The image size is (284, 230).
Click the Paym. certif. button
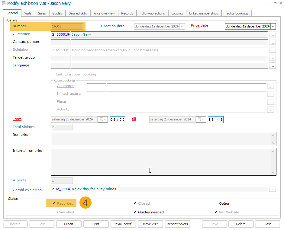pyautogui.click(x=124, y=224)
